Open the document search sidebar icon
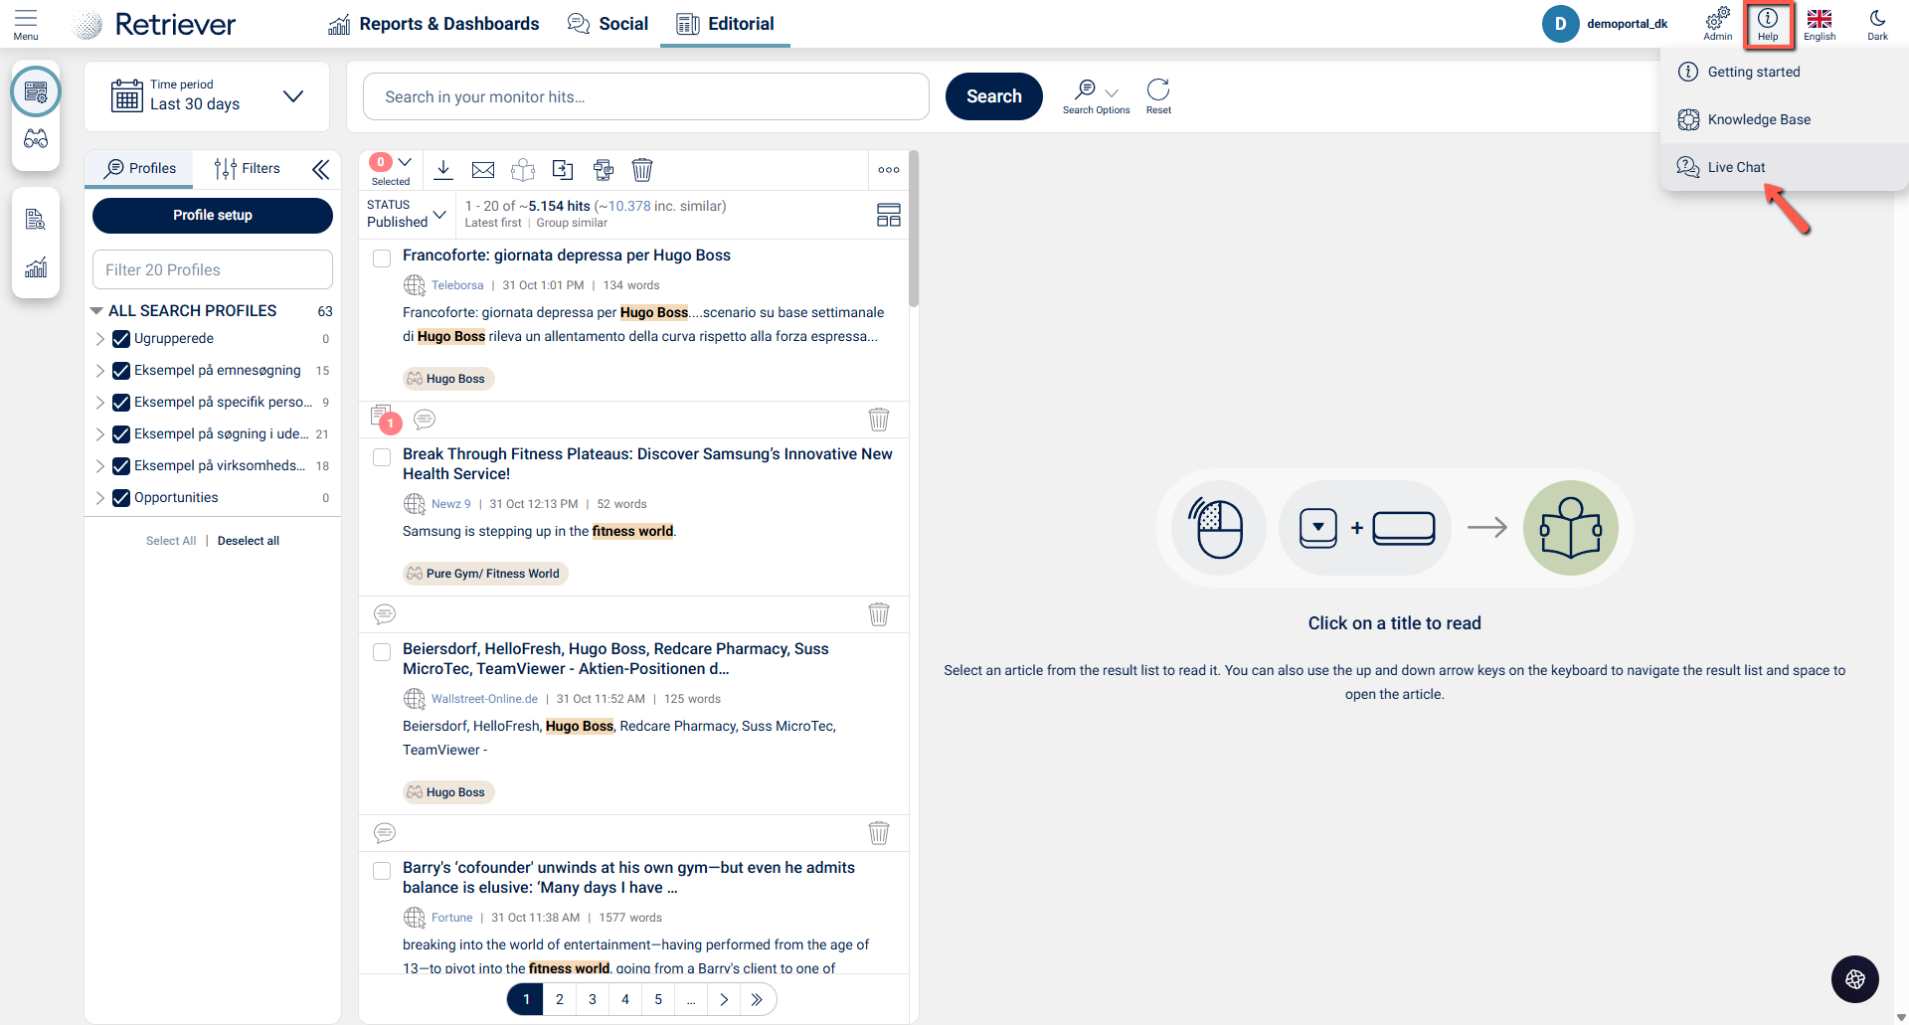 pos(36,220)
